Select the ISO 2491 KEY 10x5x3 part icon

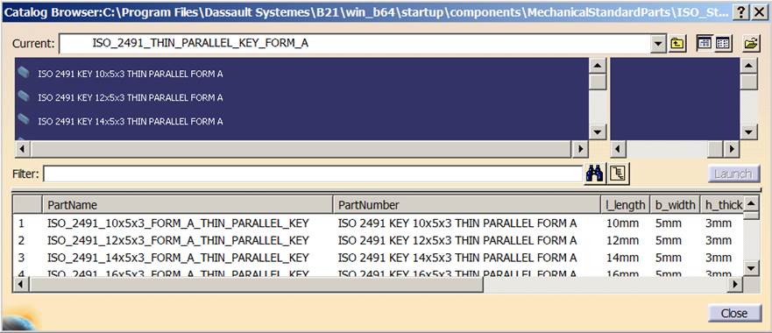(x=24, y=73)
